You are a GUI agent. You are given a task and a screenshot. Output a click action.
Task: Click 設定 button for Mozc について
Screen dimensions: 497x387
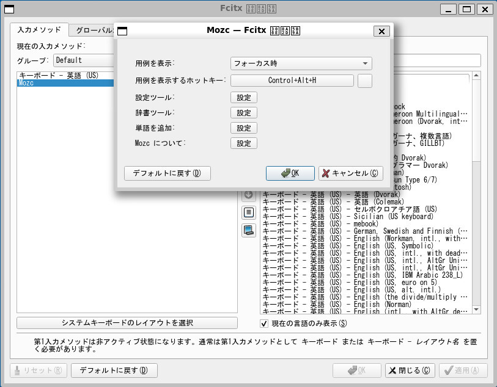tap(244, 143)
